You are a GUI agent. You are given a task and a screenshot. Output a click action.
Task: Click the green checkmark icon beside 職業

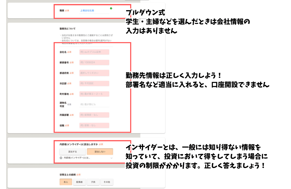(x=111, y=8)
